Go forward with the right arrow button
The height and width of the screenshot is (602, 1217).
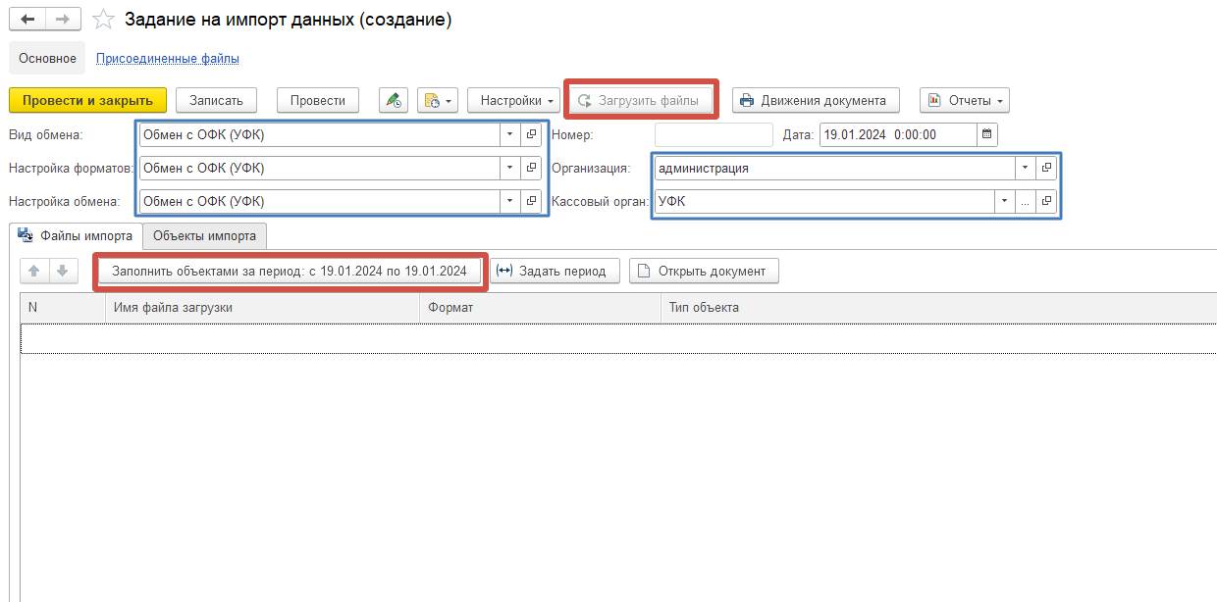coord(63,20)
